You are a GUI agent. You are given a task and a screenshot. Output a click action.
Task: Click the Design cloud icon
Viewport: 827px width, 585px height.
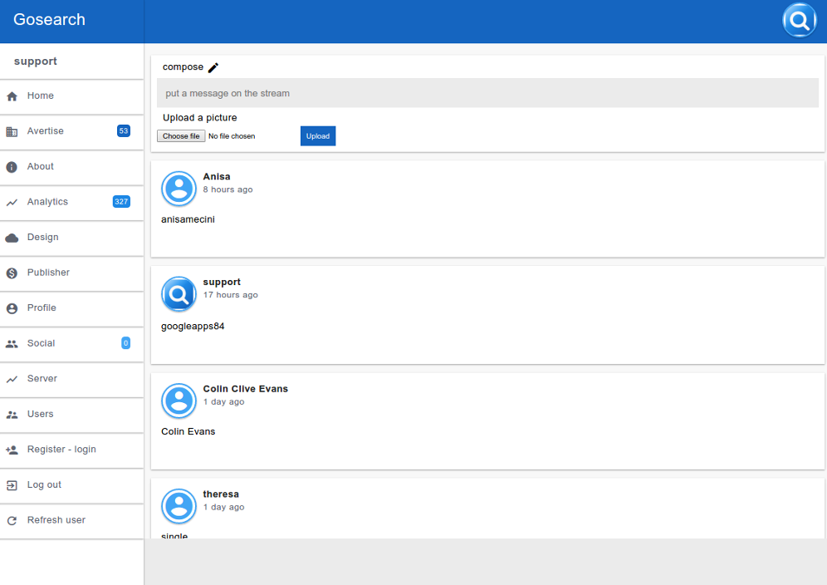(12, 238)
